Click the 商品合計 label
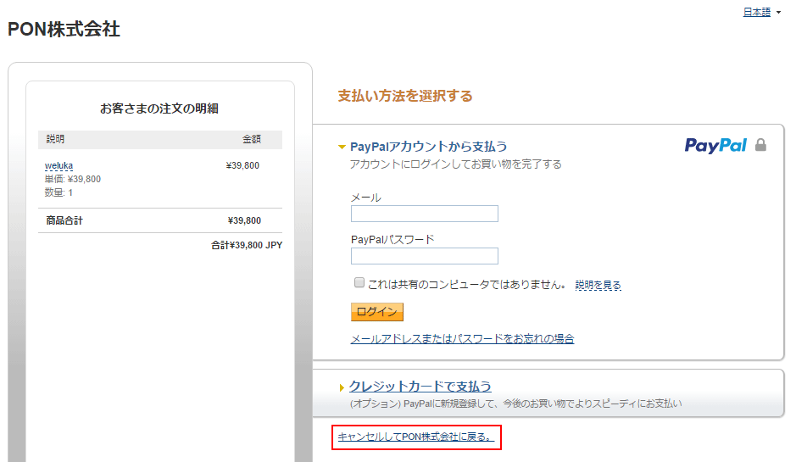796x462 pixels. click(x=64, y=220)
